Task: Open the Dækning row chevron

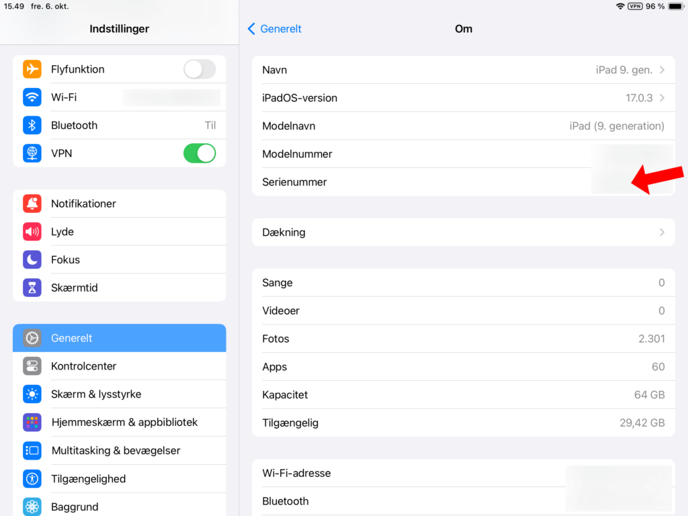Action: [x=662, y=232]
